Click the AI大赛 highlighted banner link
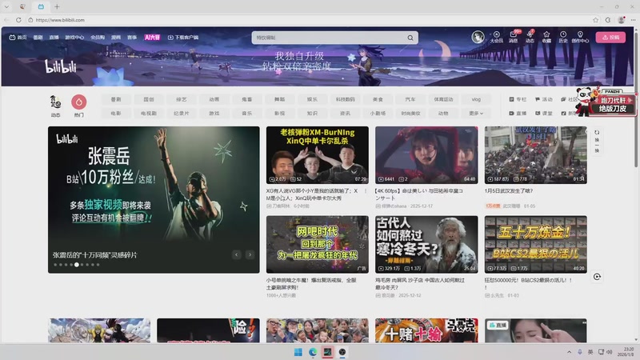This screenshot has height=360, width=640. coord(152,37)
